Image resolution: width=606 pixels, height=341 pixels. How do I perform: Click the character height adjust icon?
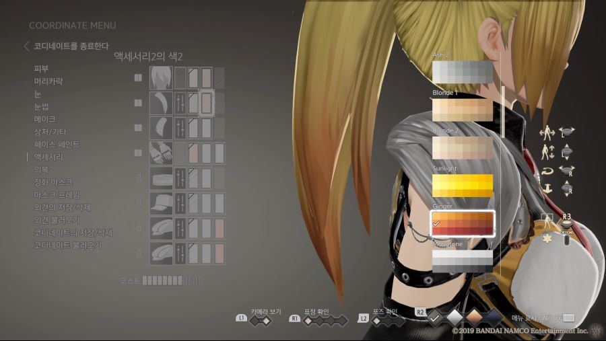(x=547, y=152)
